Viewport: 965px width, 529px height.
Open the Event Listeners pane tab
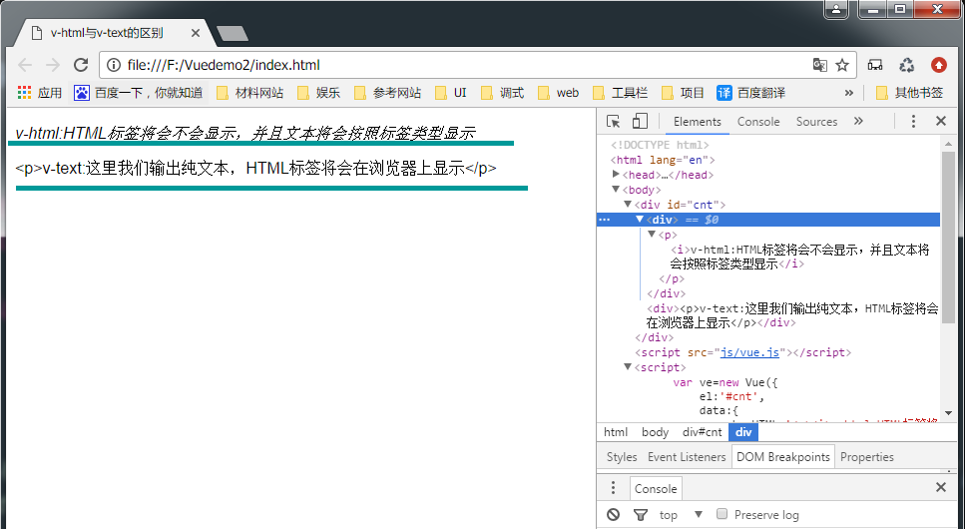(x=687, y=457)
